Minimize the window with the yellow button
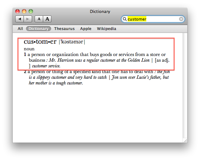This screenshot has height=160, width=200. [24, 11]
